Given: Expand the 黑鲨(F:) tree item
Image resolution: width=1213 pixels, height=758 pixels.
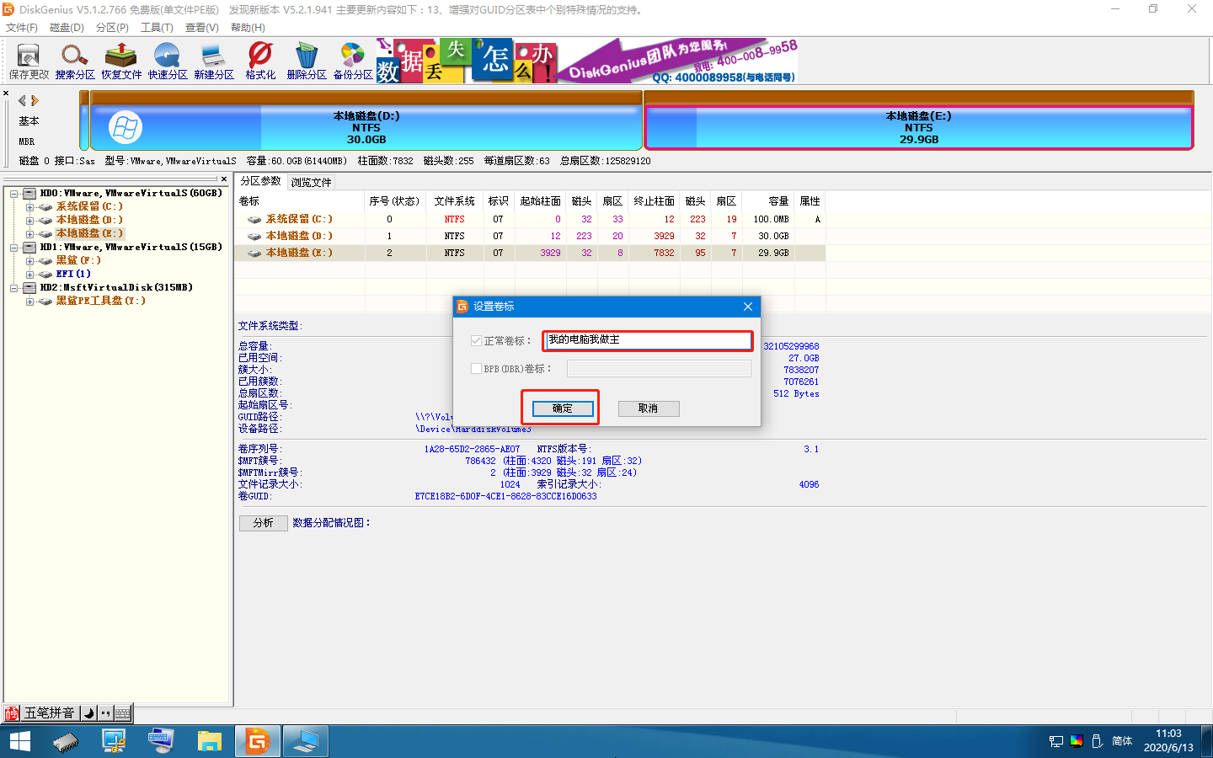Looking at the screenshot, I should (30, 260).
